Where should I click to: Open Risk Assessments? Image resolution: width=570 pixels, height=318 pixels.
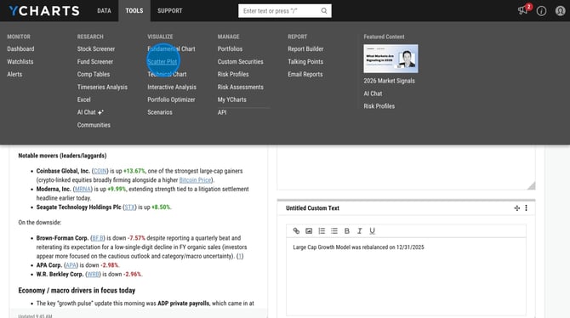coord(240,87)
